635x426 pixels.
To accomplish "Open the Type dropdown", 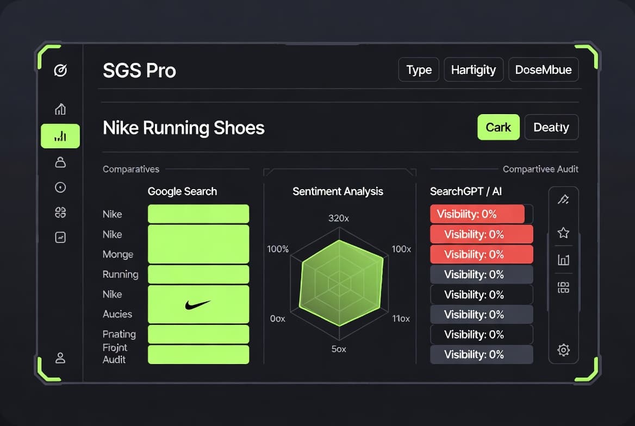I will [419, 70].
